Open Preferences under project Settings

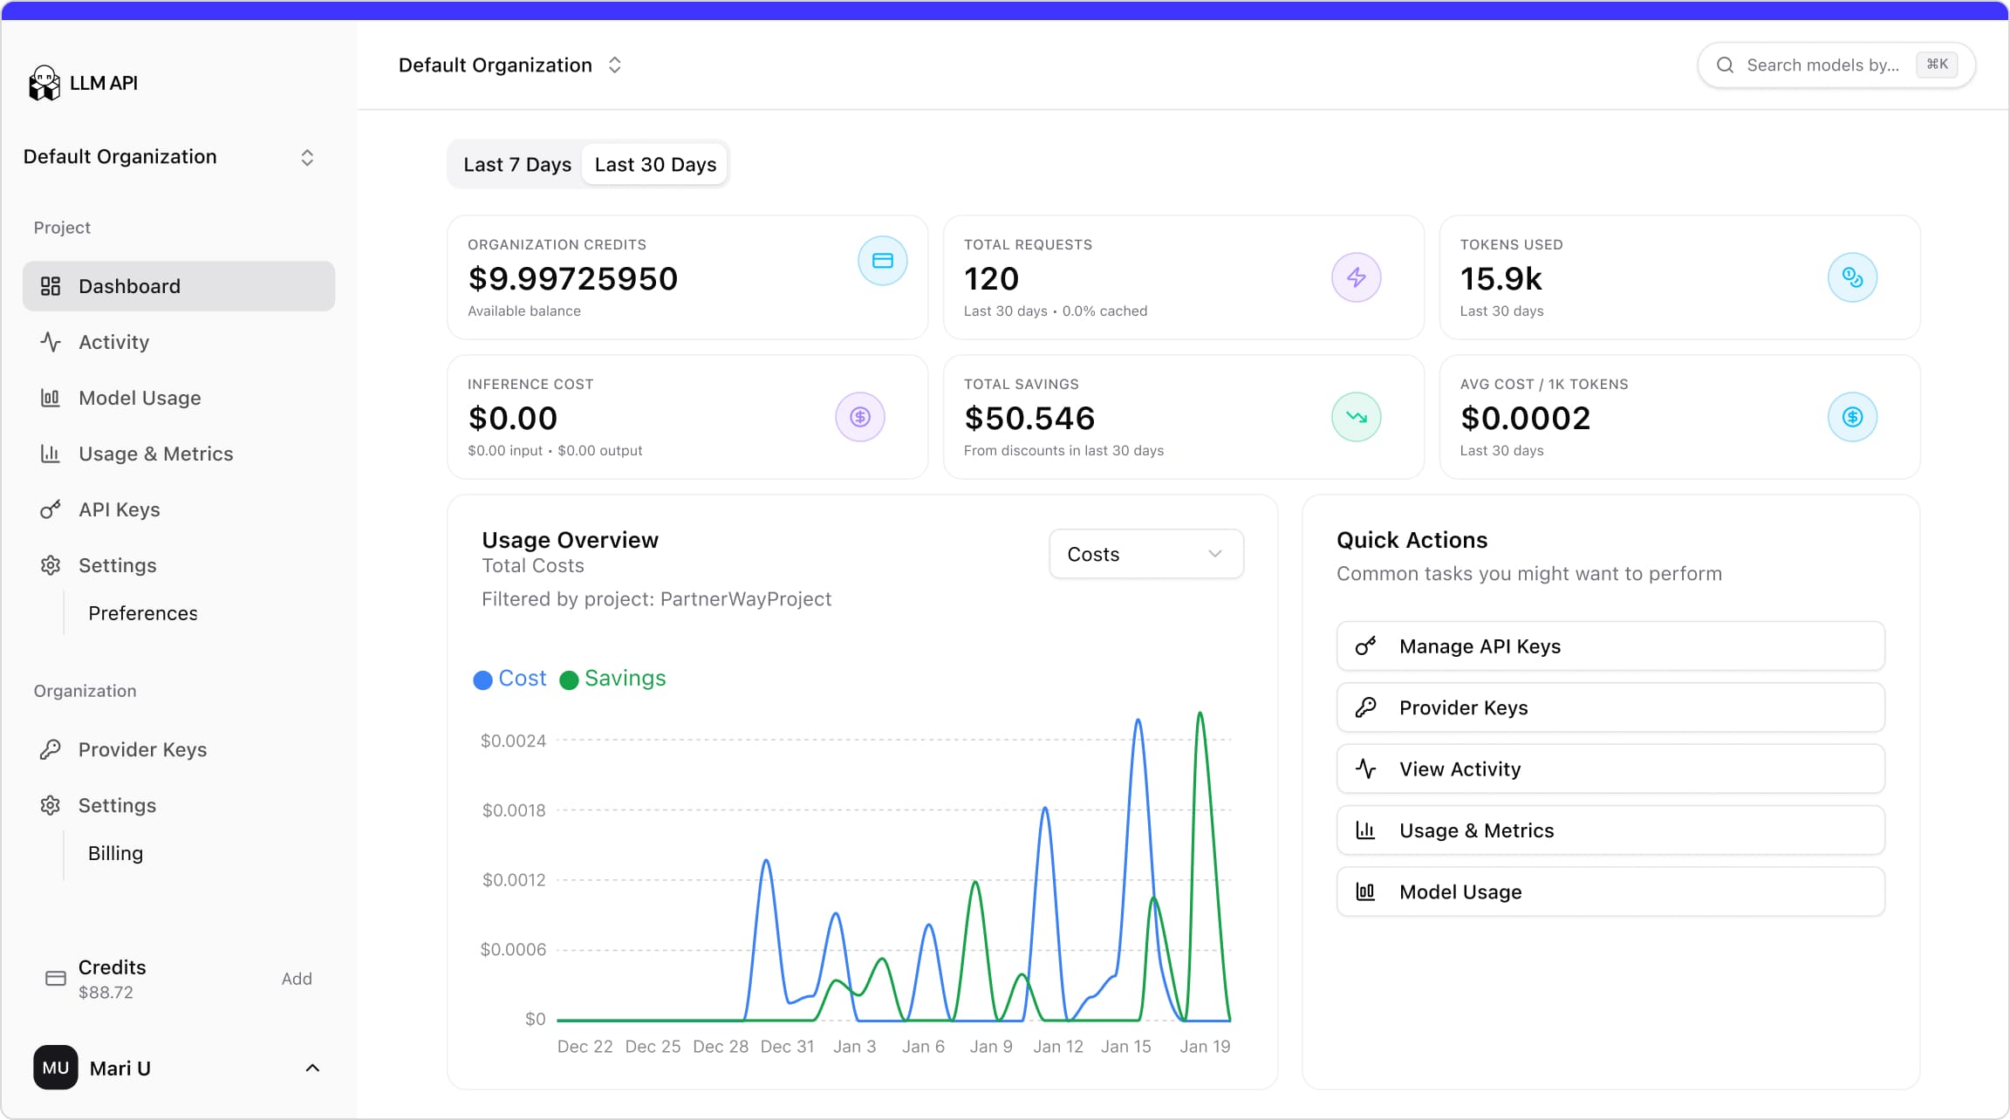pos(143,613)
